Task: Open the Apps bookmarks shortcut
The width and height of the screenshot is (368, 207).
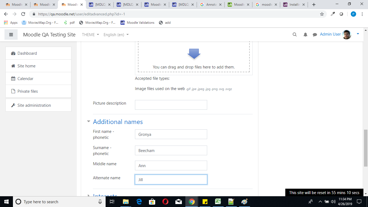Action: pyautogui.click(x=11, y=23)
